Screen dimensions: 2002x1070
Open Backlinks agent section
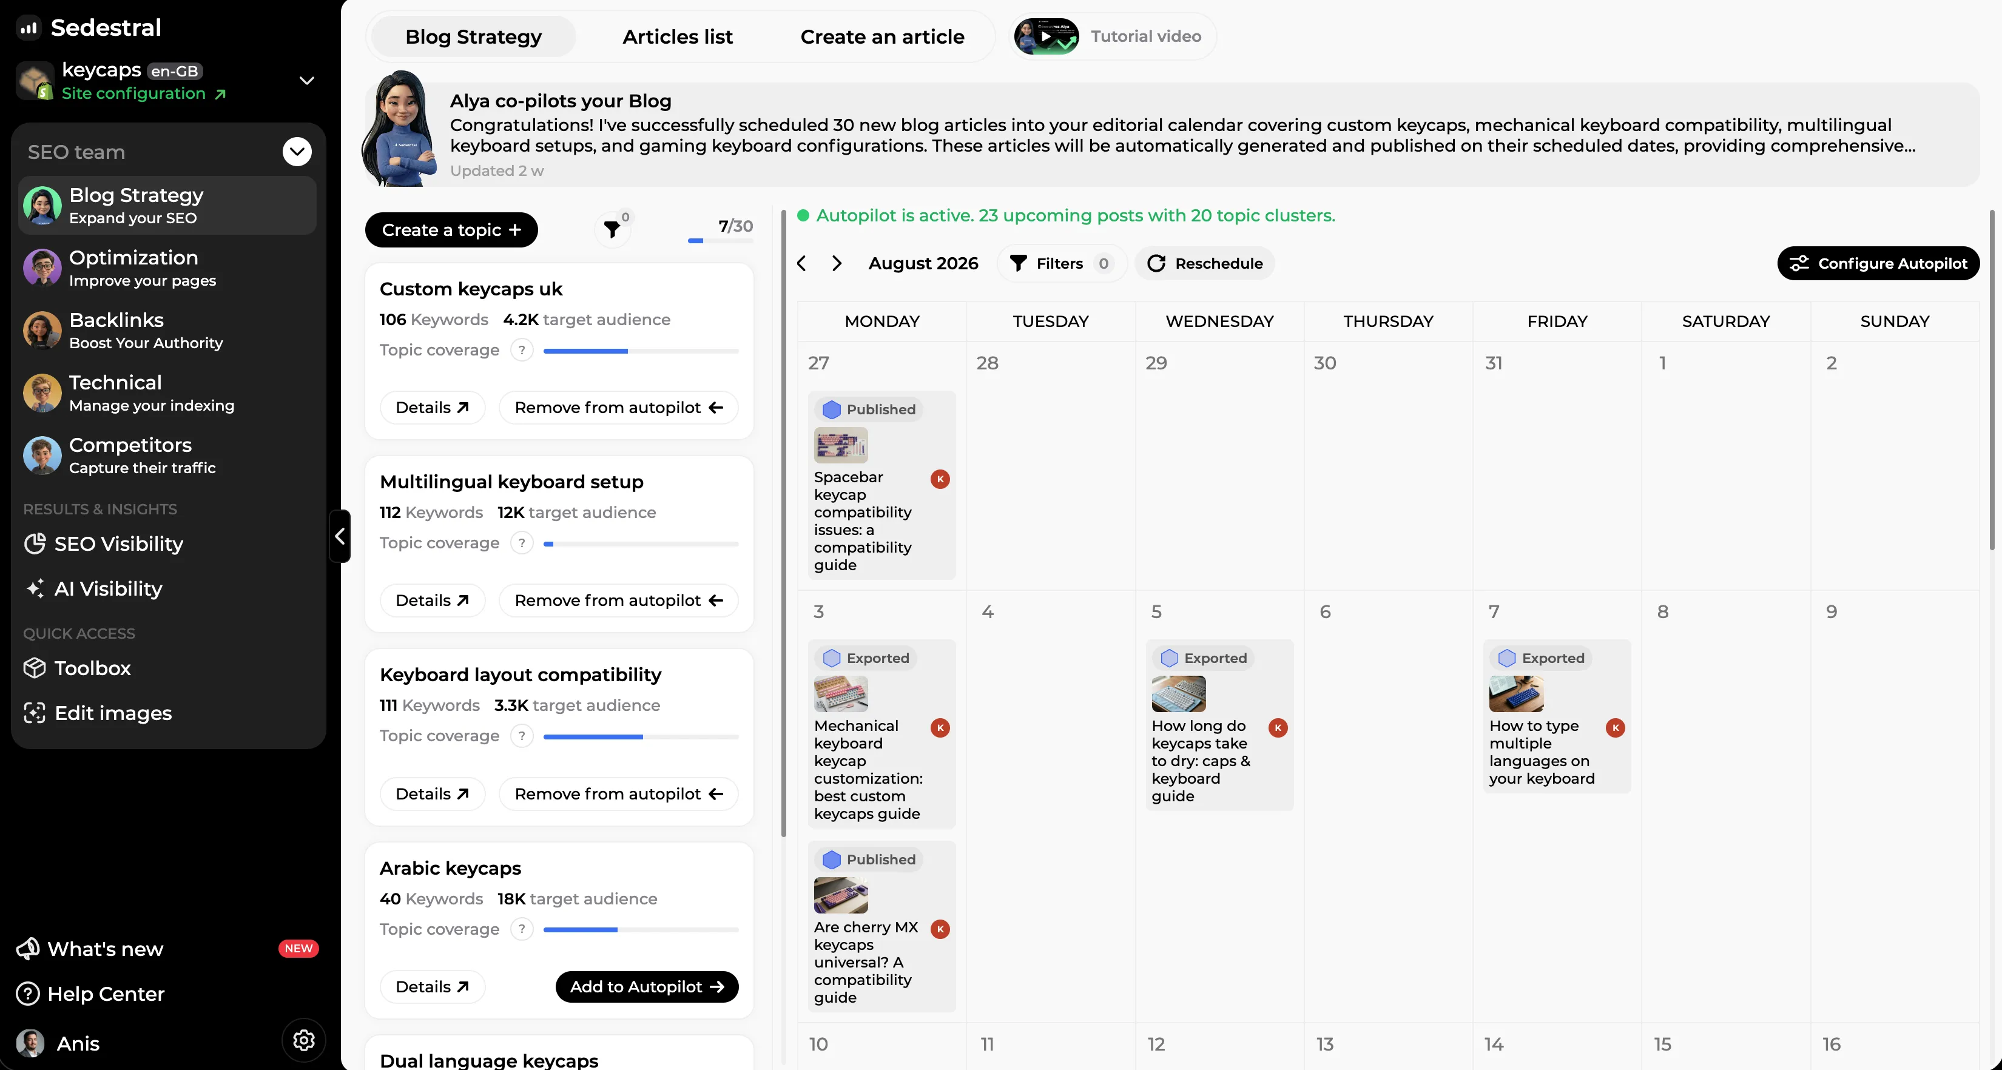(167, 330)
